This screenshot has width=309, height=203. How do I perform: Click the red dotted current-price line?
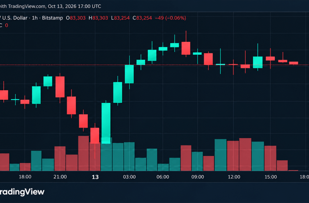tap(154, 65)
